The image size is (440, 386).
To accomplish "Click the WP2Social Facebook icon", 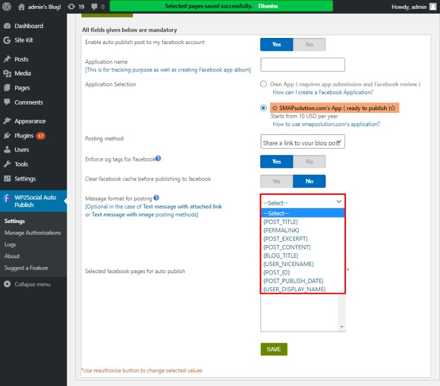I will (7, 198).
